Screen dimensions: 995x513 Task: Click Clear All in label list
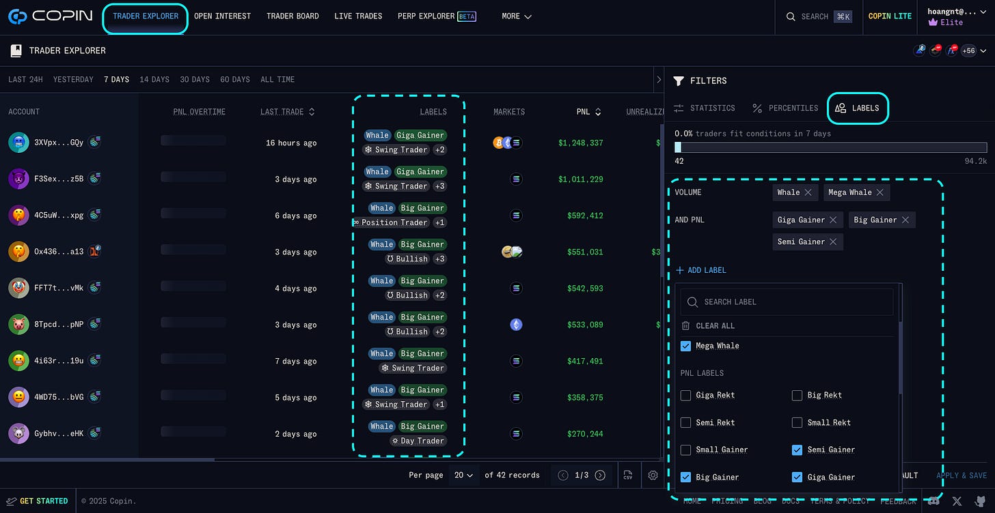pyautogui.click(x=707, y=325)
